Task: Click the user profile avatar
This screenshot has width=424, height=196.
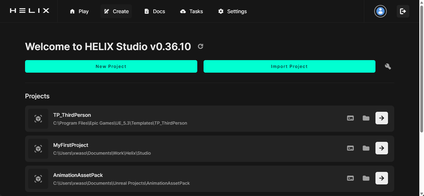Action: (380, 11)
